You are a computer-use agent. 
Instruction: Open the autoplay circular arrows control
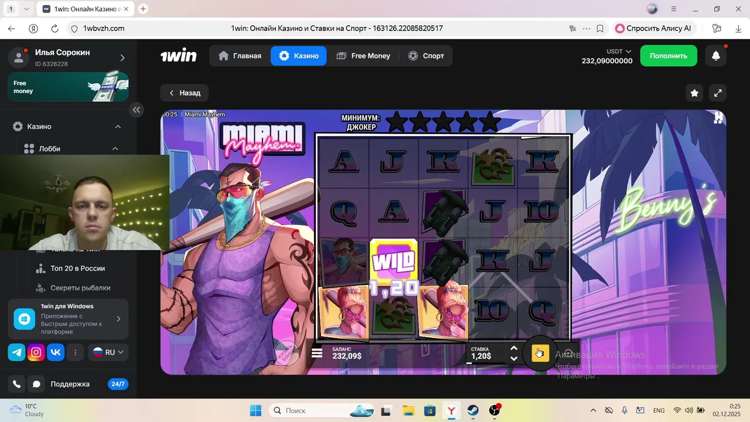(x=567, y=353)
